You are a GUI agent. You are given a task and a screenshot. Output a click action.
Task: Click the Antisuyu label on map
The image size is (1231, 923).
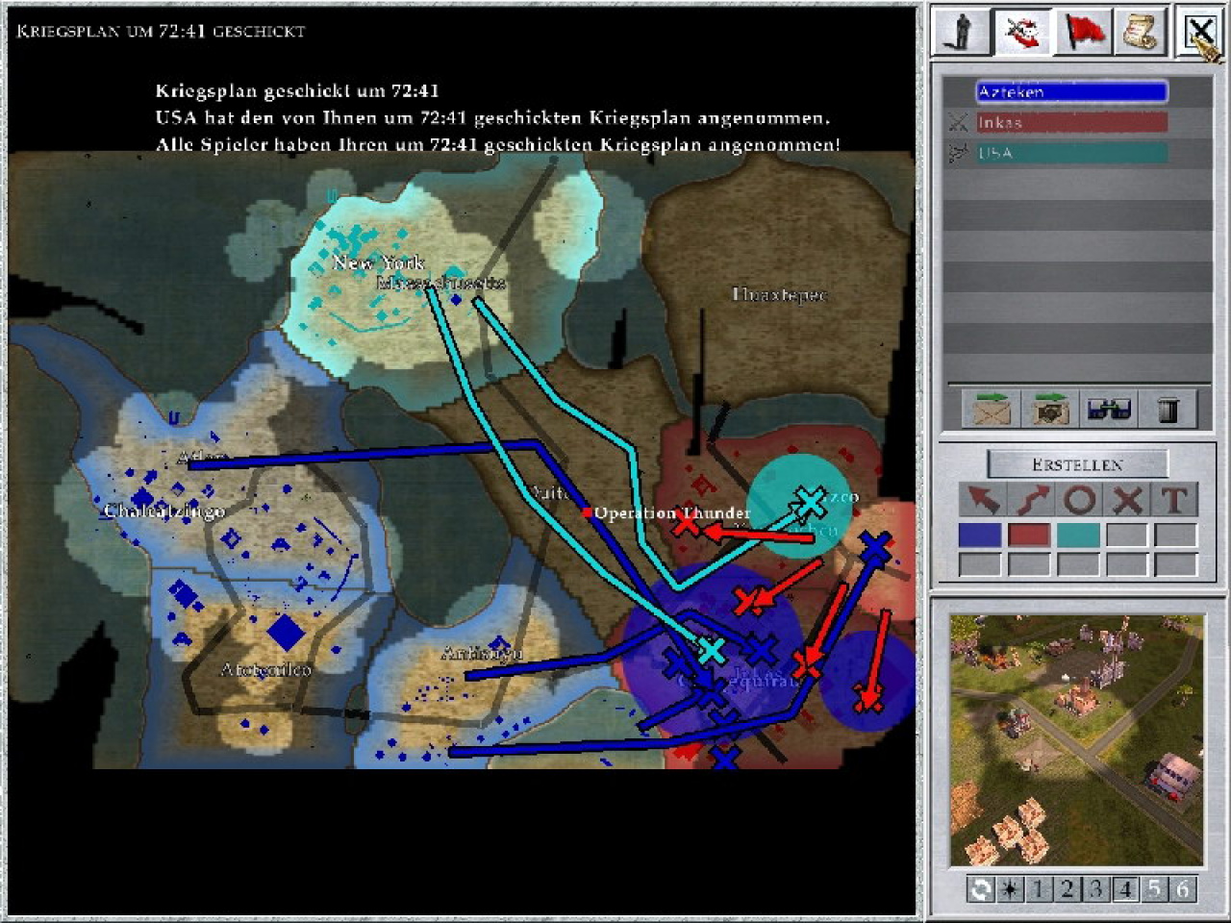(x=482, y=653)
